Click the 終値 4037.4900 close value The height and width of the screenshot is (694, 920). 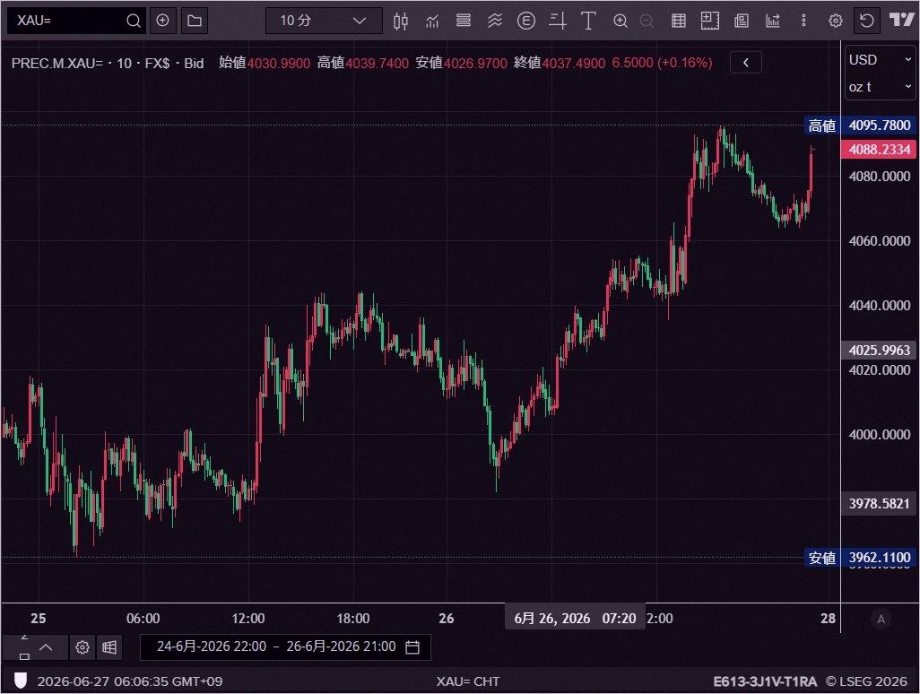click(560, 63)
